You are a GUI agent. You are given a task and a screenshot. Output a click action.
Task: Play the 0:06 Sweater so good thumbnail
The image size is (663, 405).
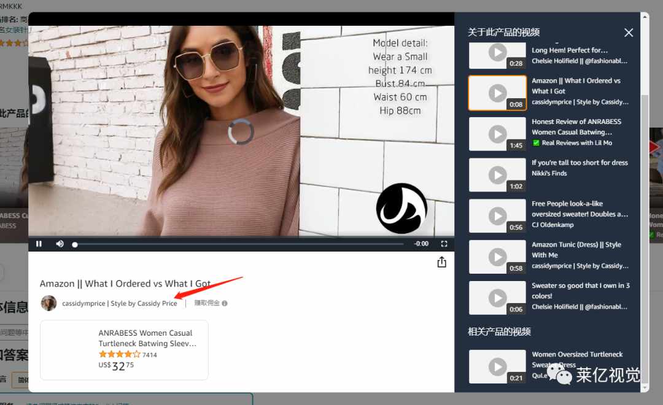pyautogui.click(x=497, y=298)
